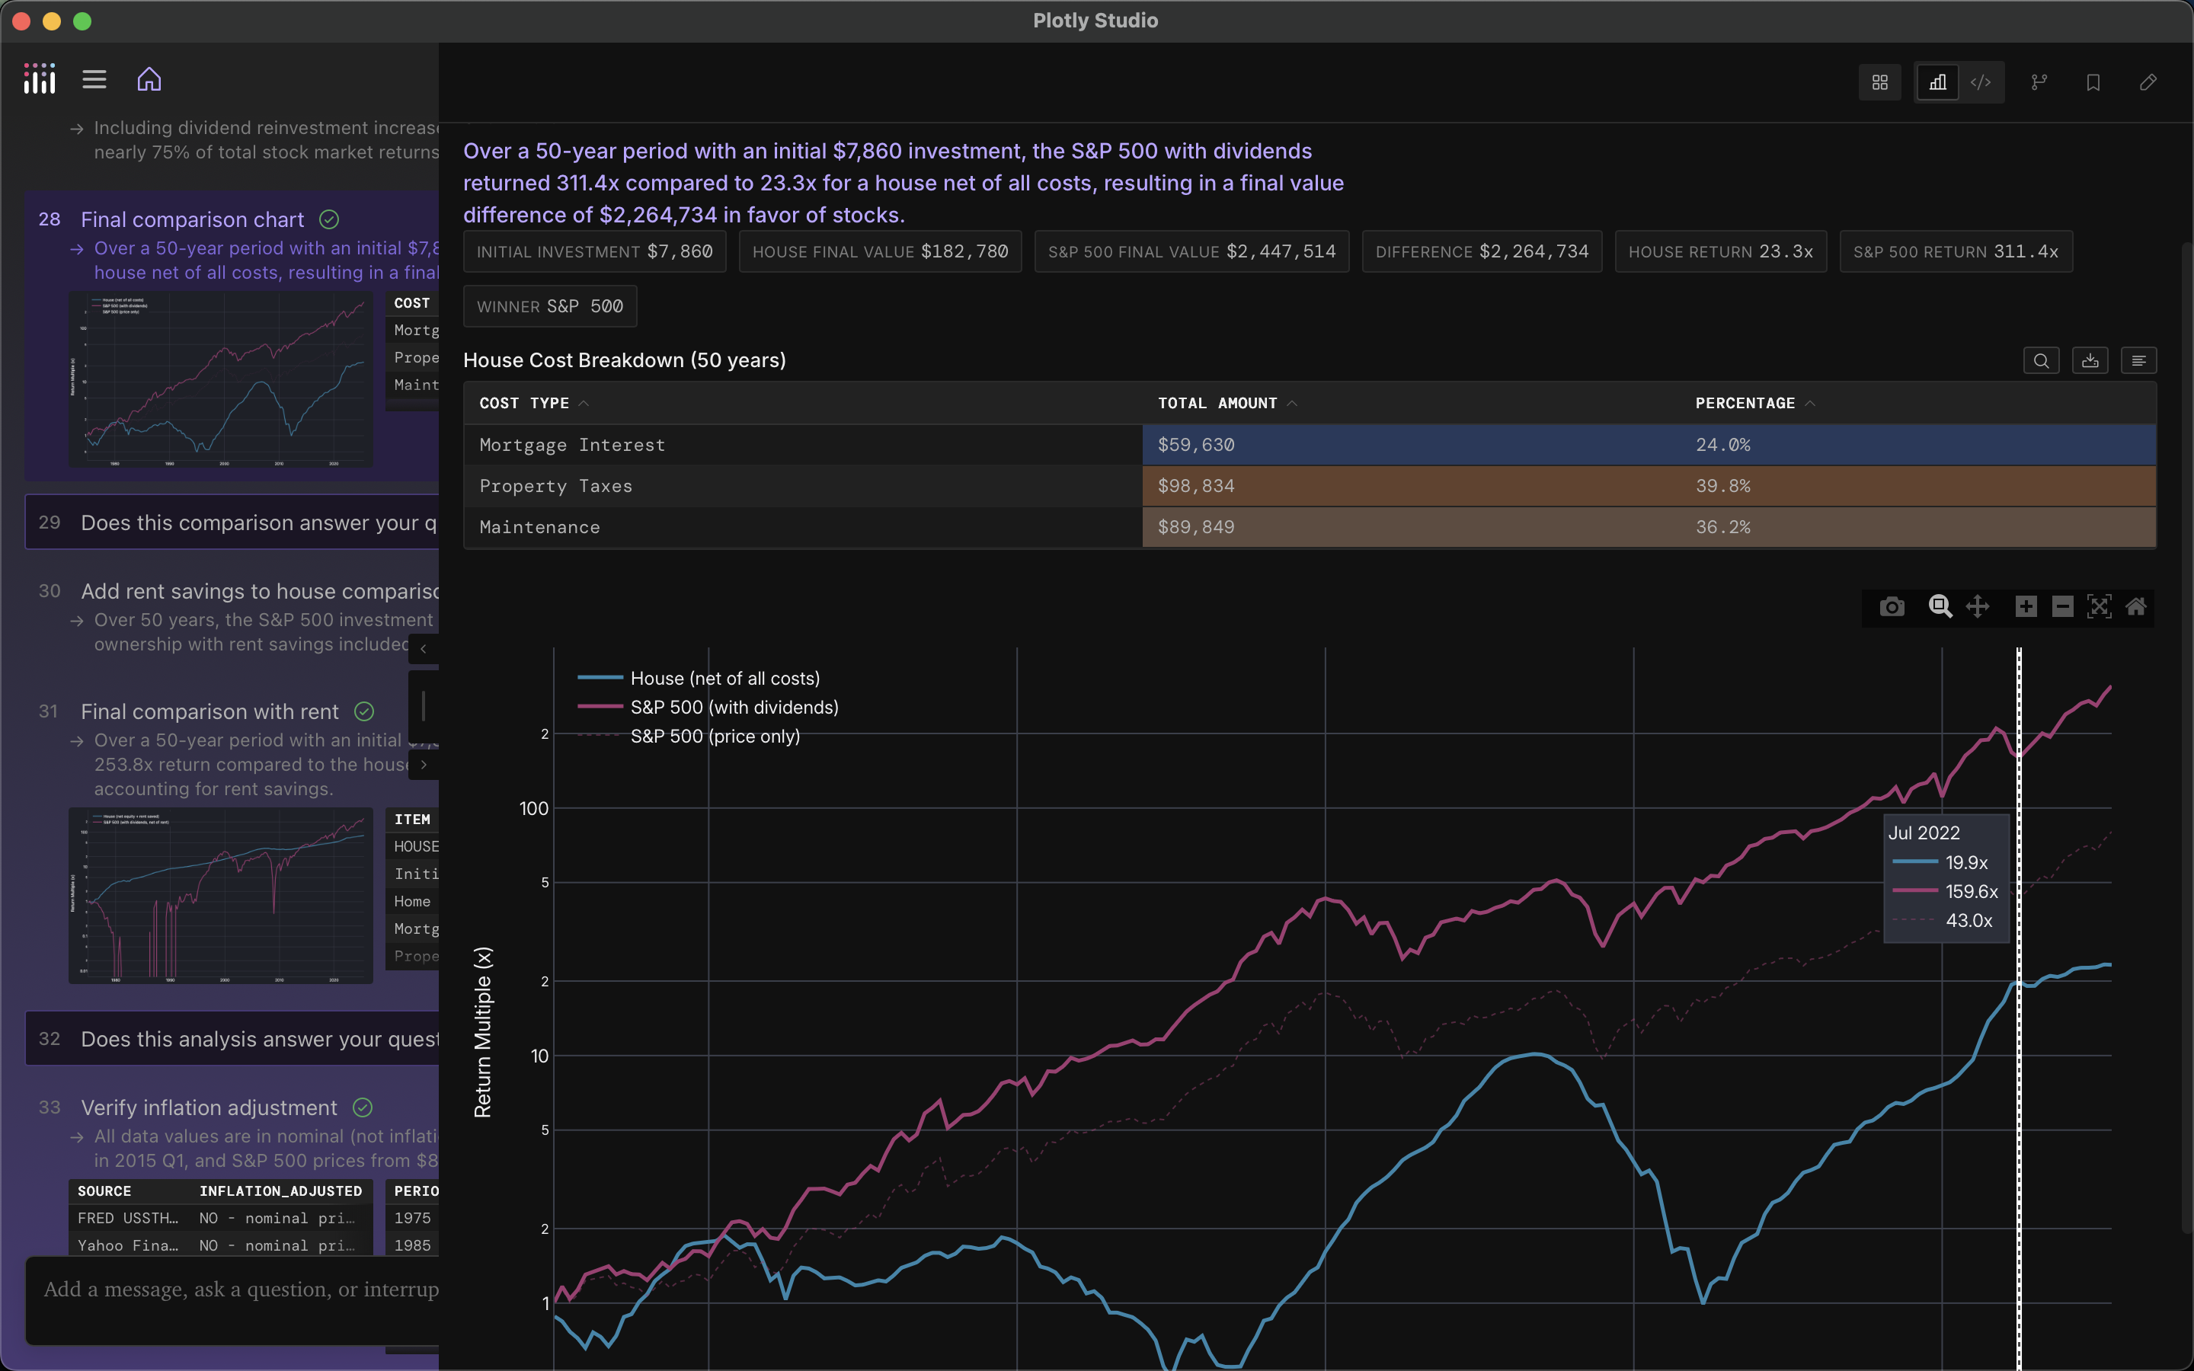The image size is (2194, 1371).
Task: Search the House Cost Breakdown table
Action: (x=2042, y=361)
